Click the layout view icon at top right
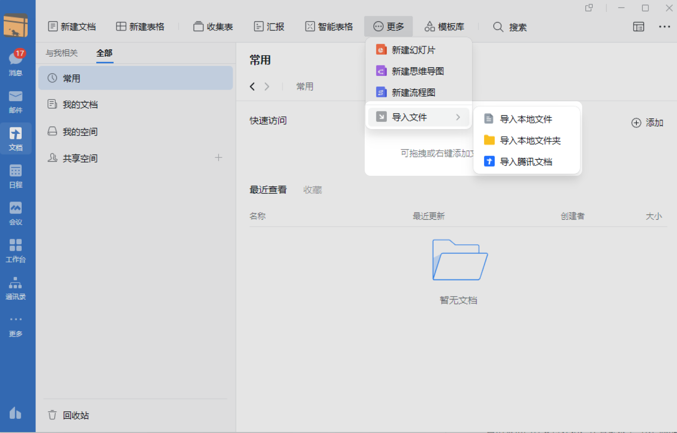Image resolution: width=677 pixels, height=433 pixels. [x=638, y=27]
